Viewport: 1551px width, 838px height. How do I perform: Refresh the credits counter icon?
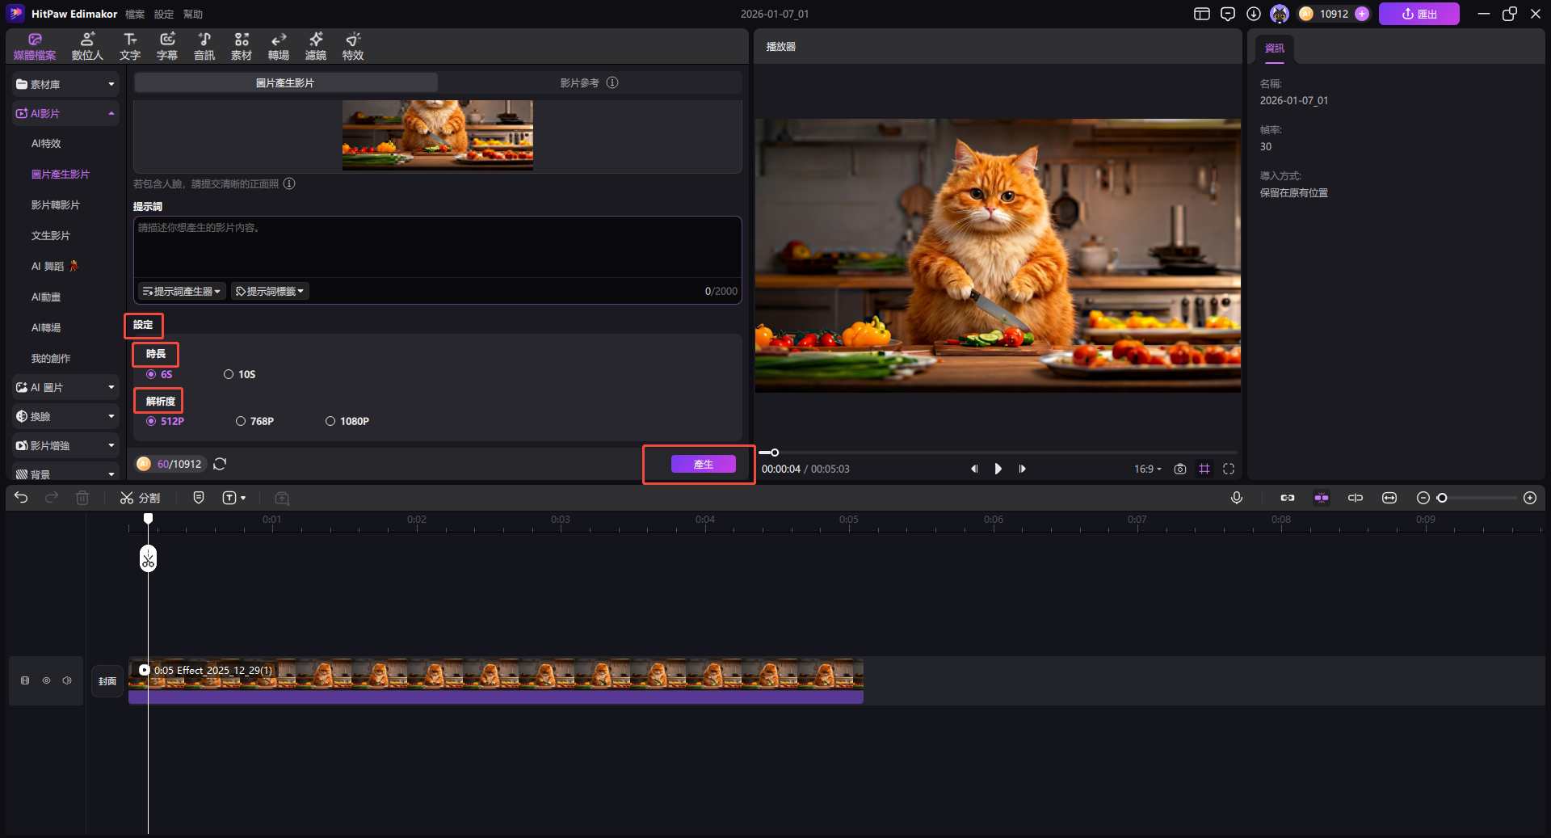(x=220, y=464)
